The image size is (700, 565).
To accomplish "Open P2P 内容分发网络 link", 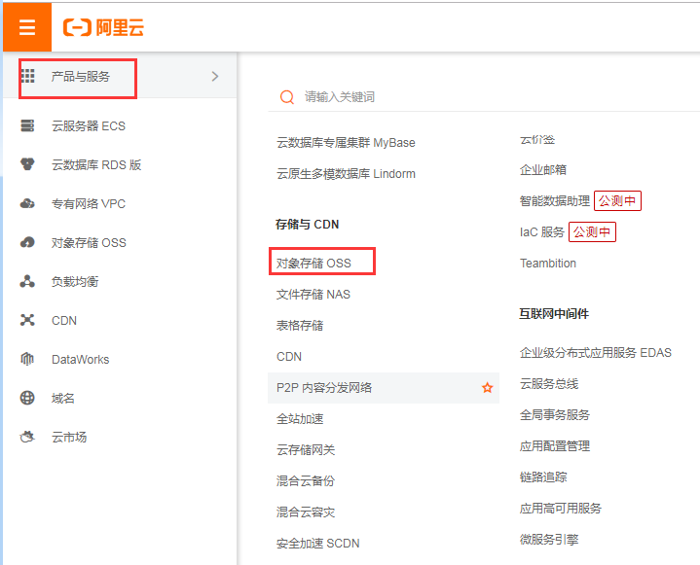I will (x=324, y=387).
